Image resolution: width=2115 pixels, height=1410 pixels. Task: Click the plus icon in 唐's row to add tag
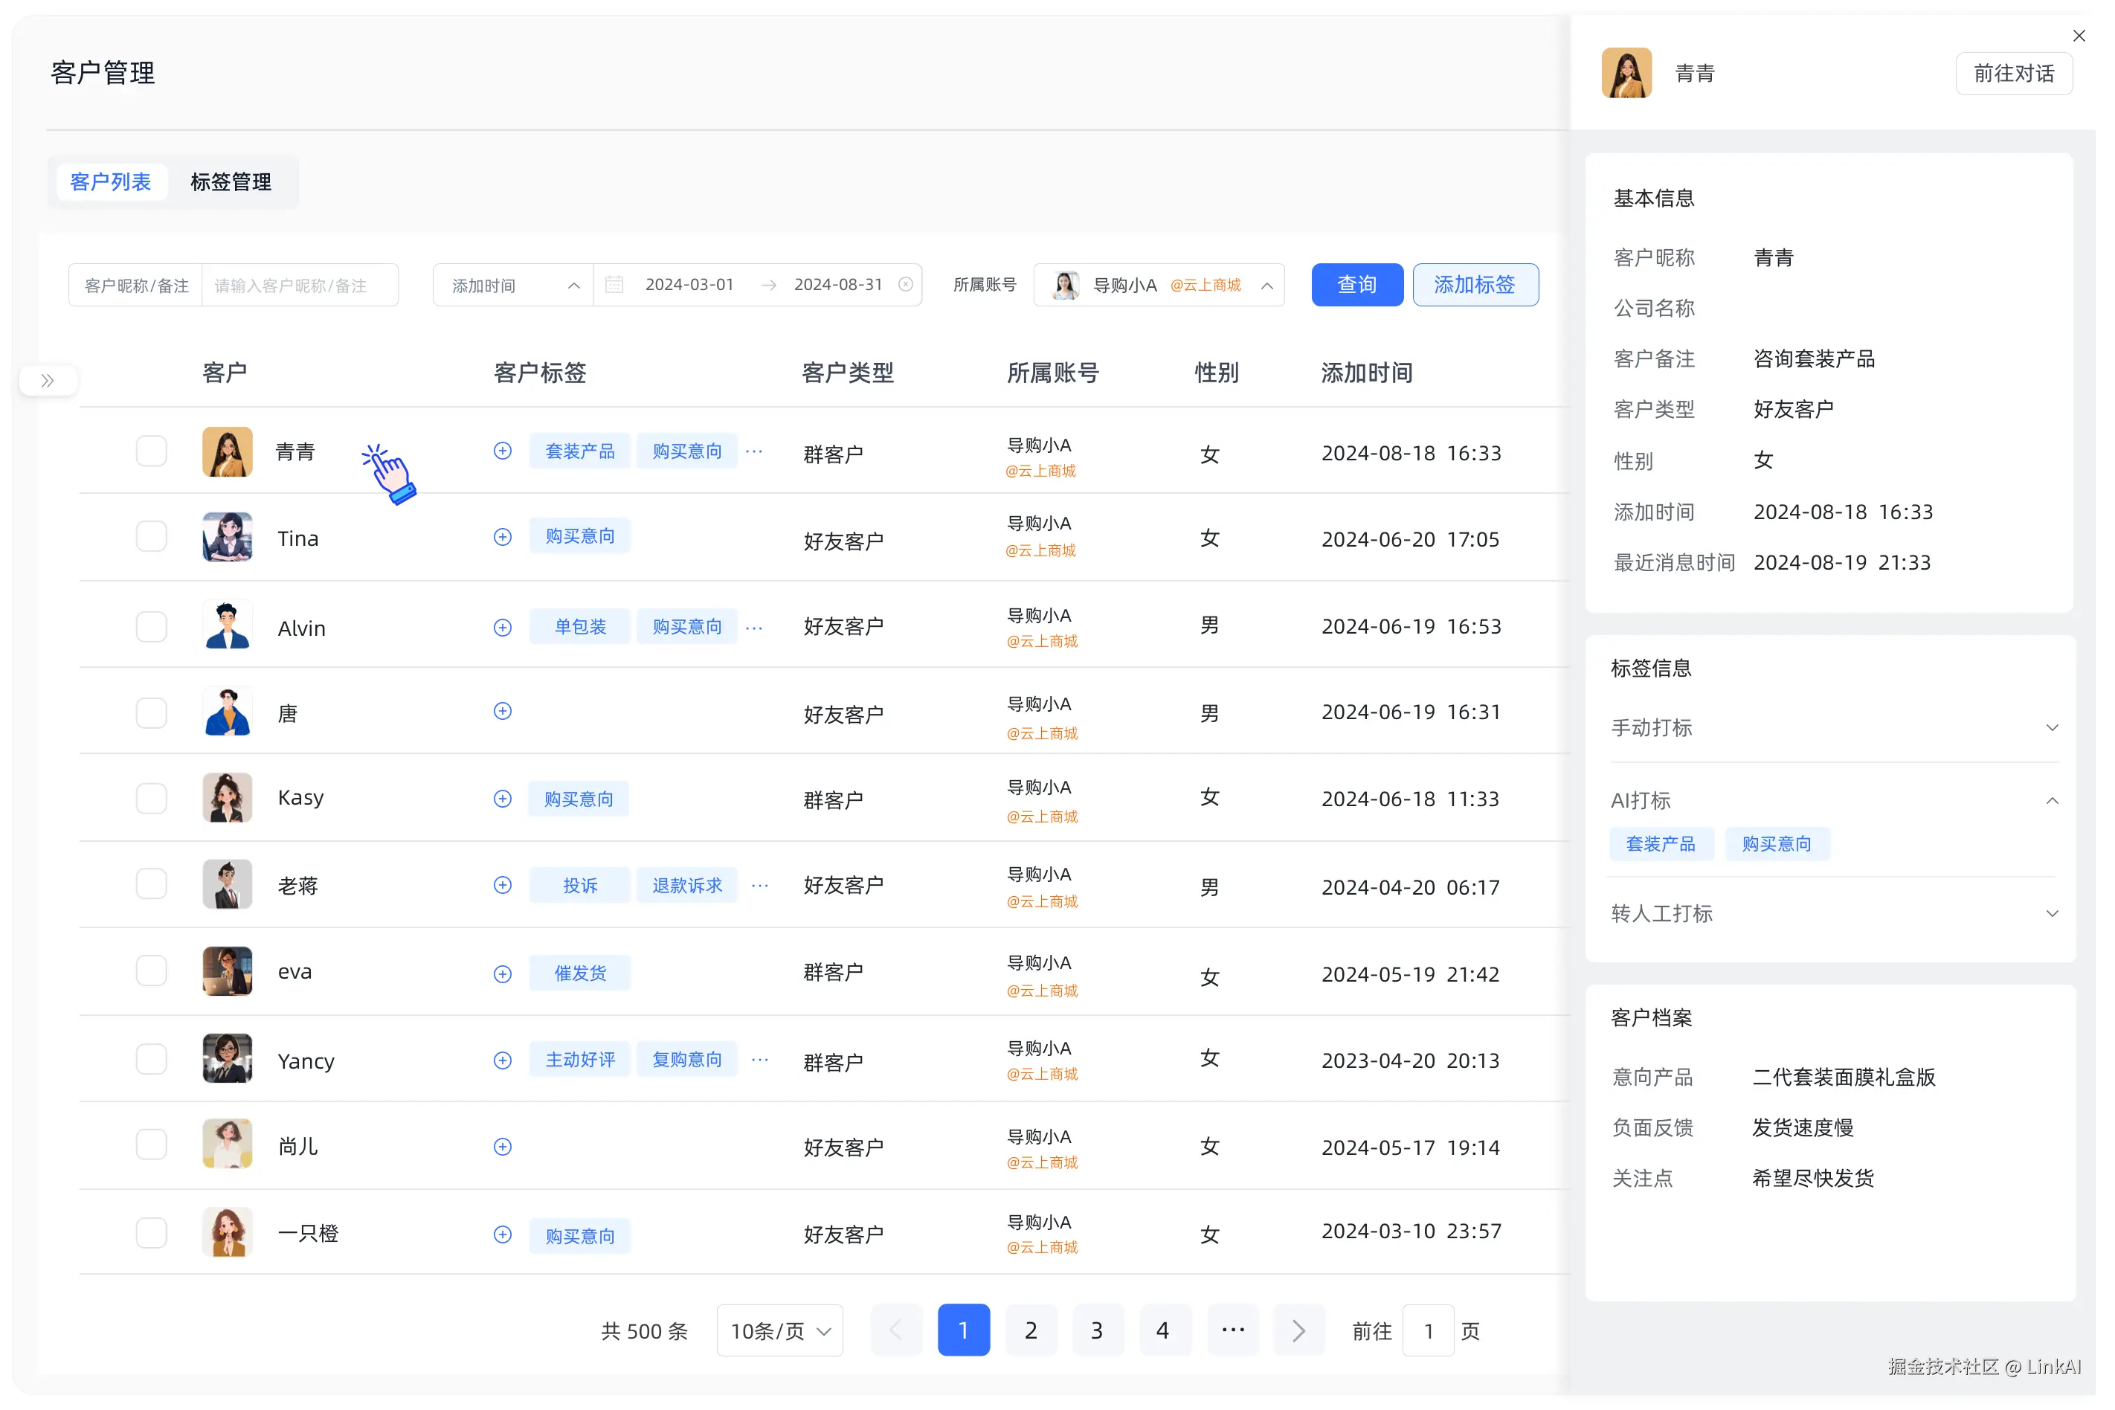click(503, 710)
